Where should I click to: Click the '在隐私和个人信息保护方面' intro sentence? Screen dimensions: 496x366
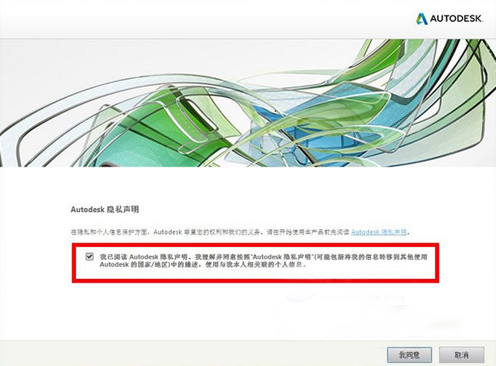pyautogui.click(x=240, y=232)
